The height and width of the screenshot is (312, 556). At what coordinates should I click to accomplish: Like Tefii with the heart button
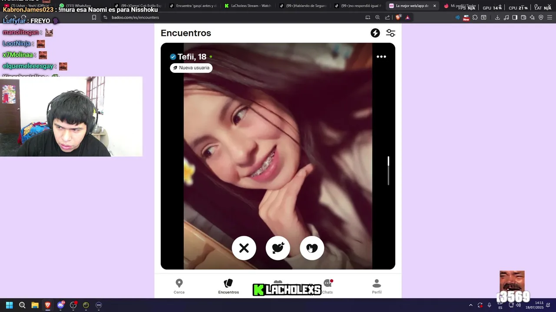(312, 248)
